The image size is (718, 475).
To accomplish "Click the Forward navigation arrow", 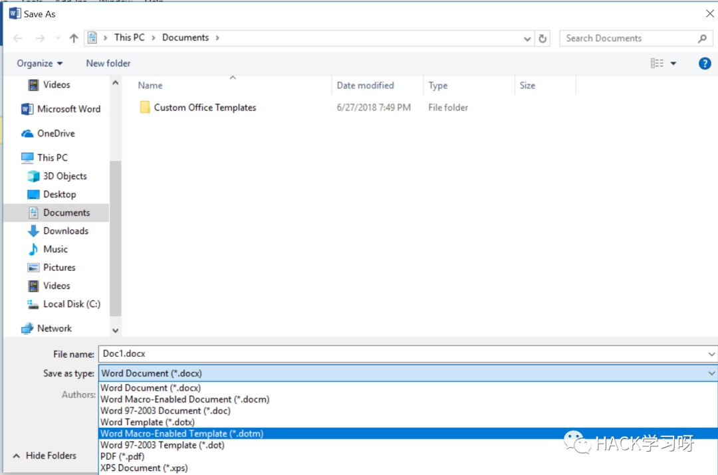I will [x=41, y=38].
